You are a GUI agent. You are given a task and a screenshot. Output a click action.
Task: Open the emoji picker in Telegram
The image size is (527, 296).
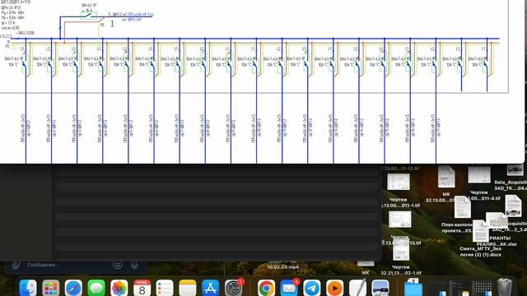[x=117, y=265]
